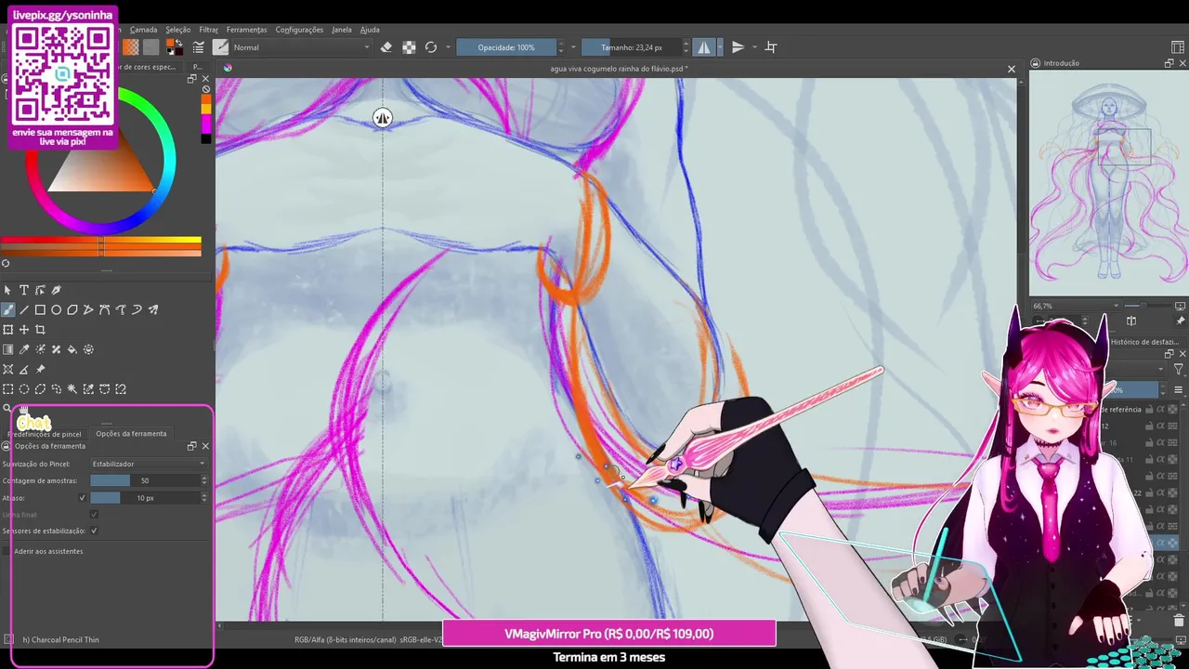
Task: Open dropdown arrow after opacity slider
Action: coord(572,47)
